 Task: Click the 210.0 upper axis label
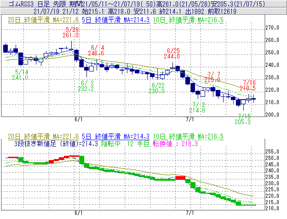272,102
